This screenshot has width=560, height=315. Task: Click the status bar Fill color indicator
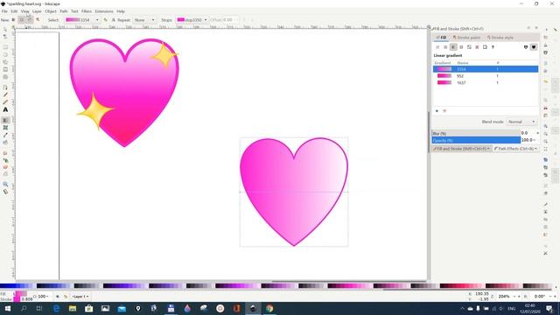[x=20, y=294]
